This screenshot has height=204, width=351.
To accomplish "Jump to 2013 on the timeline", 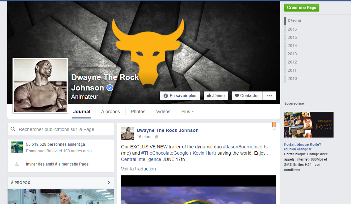I will click(x=292, y=54).
